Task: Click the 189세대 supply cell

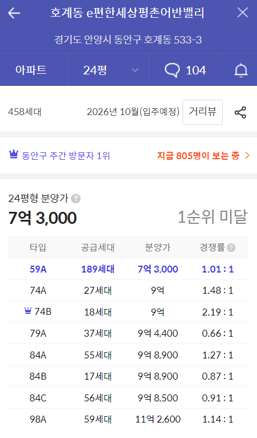Action: pyautogui.click(x=98, y=269)
